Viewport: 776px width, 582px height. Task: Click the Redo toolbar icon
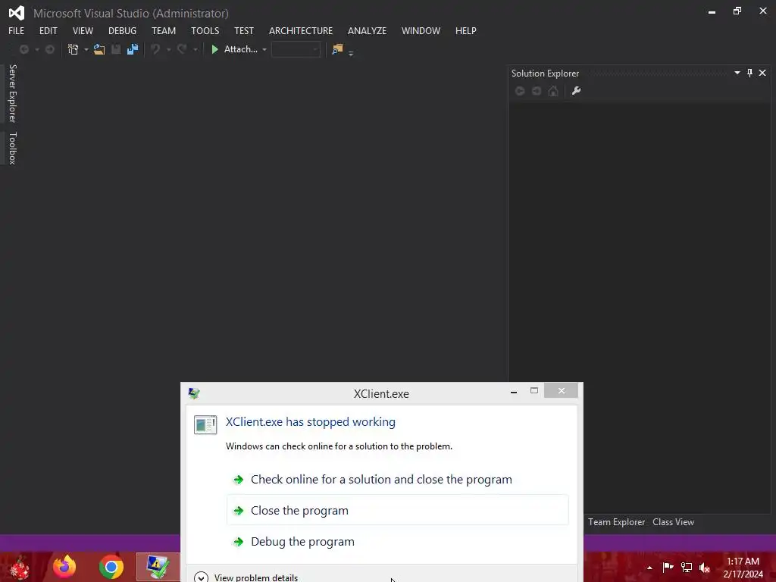click(182, 49)
